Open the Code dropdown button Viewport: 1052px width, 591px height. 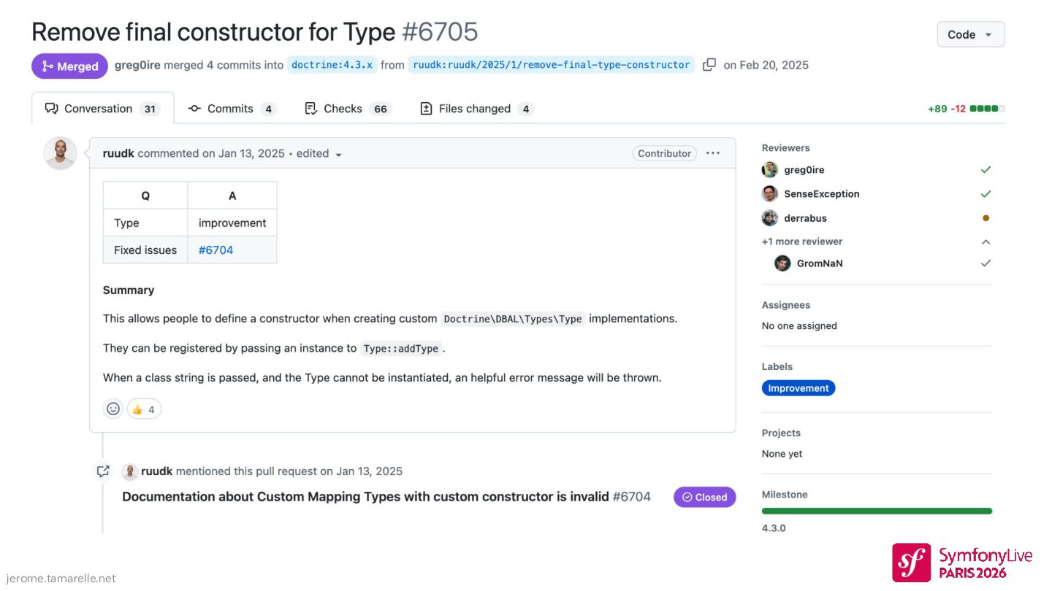coord(970,34)
